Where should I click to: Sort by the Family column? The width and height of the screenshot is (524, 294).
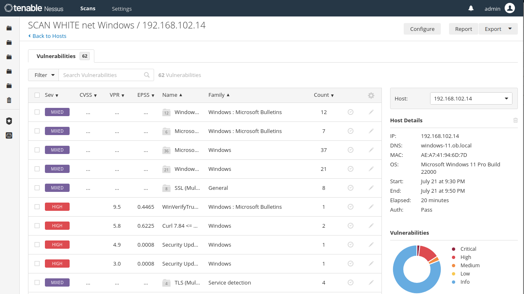tap(219, 95)
